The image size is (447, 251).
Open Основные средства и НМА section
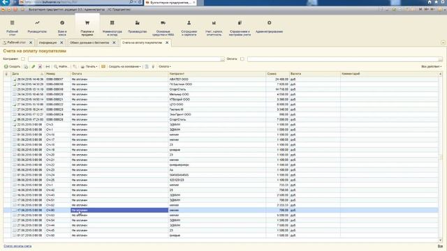163,28
